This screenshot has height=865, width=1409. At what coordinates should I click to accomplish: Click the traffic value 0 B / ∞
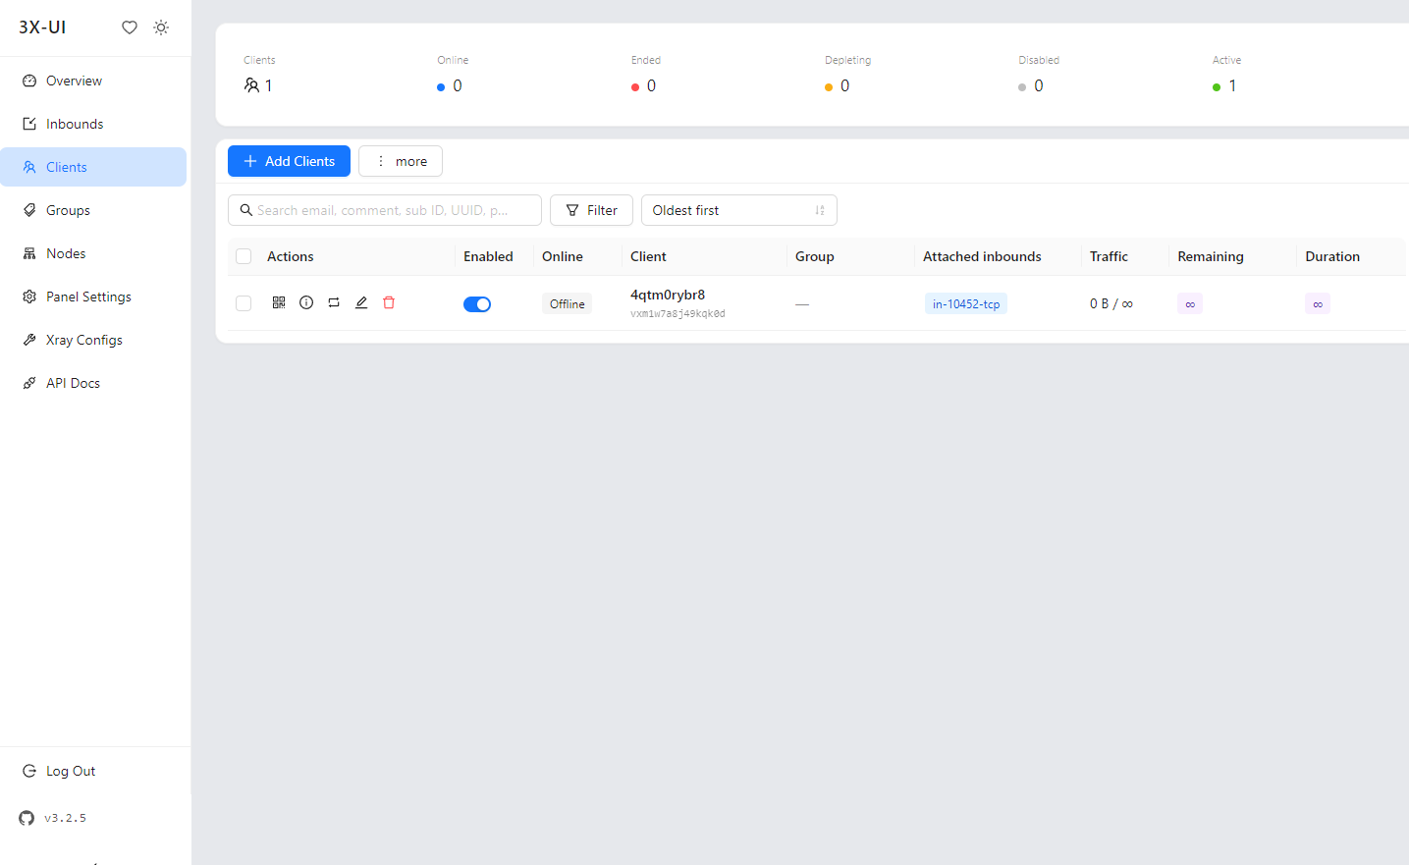(1111, 304)
